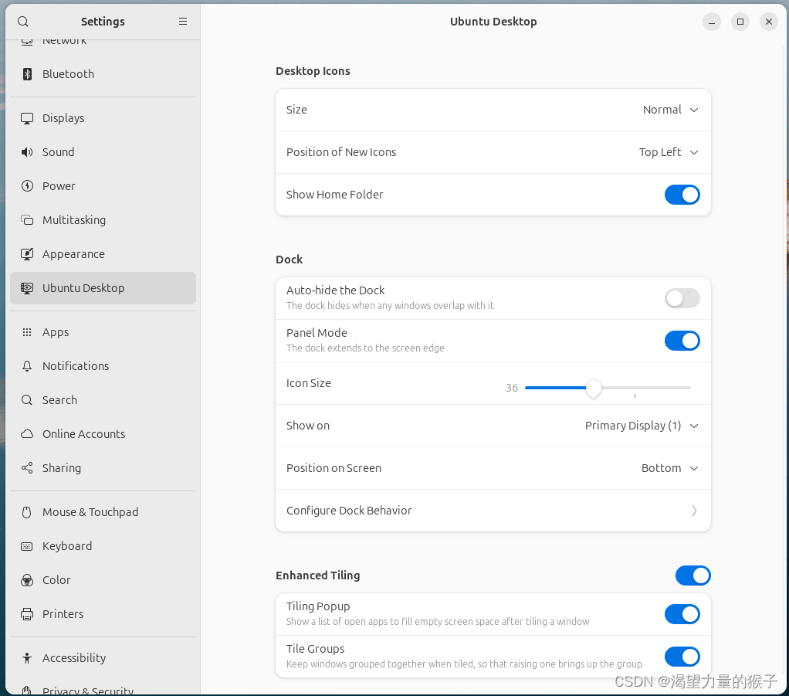Click the Multitasking icon

click(x=27, y=220)
